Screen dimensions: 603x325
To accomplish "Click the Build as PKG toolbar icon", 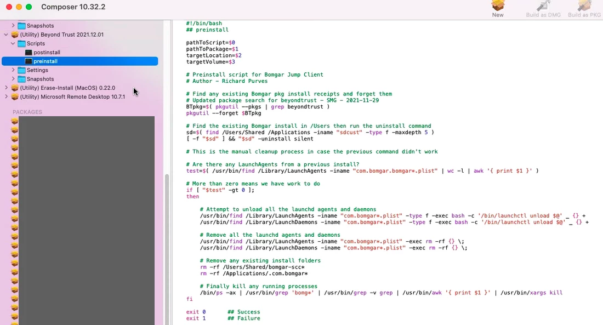I will pyautogui.click(x=584, y=5).
